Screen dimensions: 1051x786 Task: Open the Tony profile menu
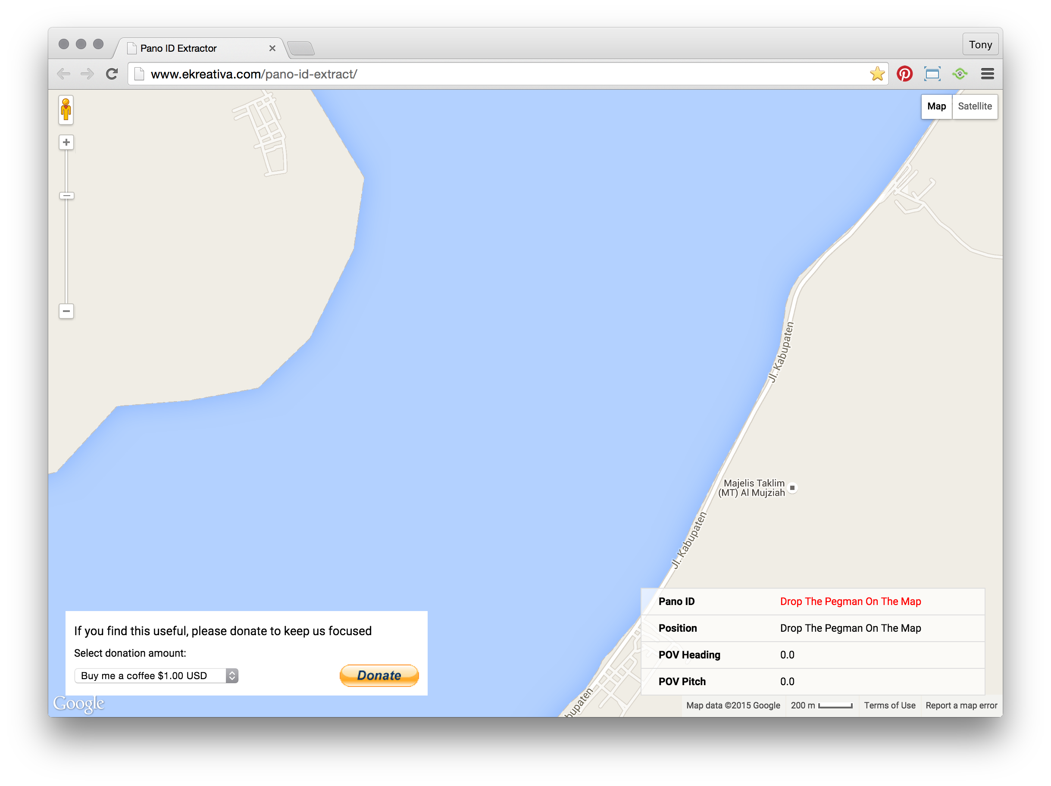click(980, 45)
